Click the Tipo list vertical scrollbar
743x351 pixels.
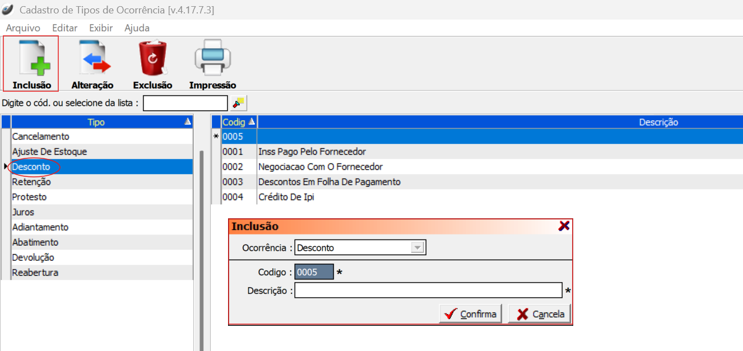pos(202,246)
